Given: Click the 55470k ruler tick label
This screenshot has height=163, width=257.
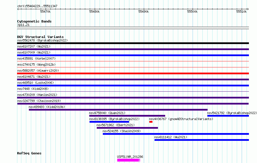Looking at the screenshot, I should click(45, 12).
